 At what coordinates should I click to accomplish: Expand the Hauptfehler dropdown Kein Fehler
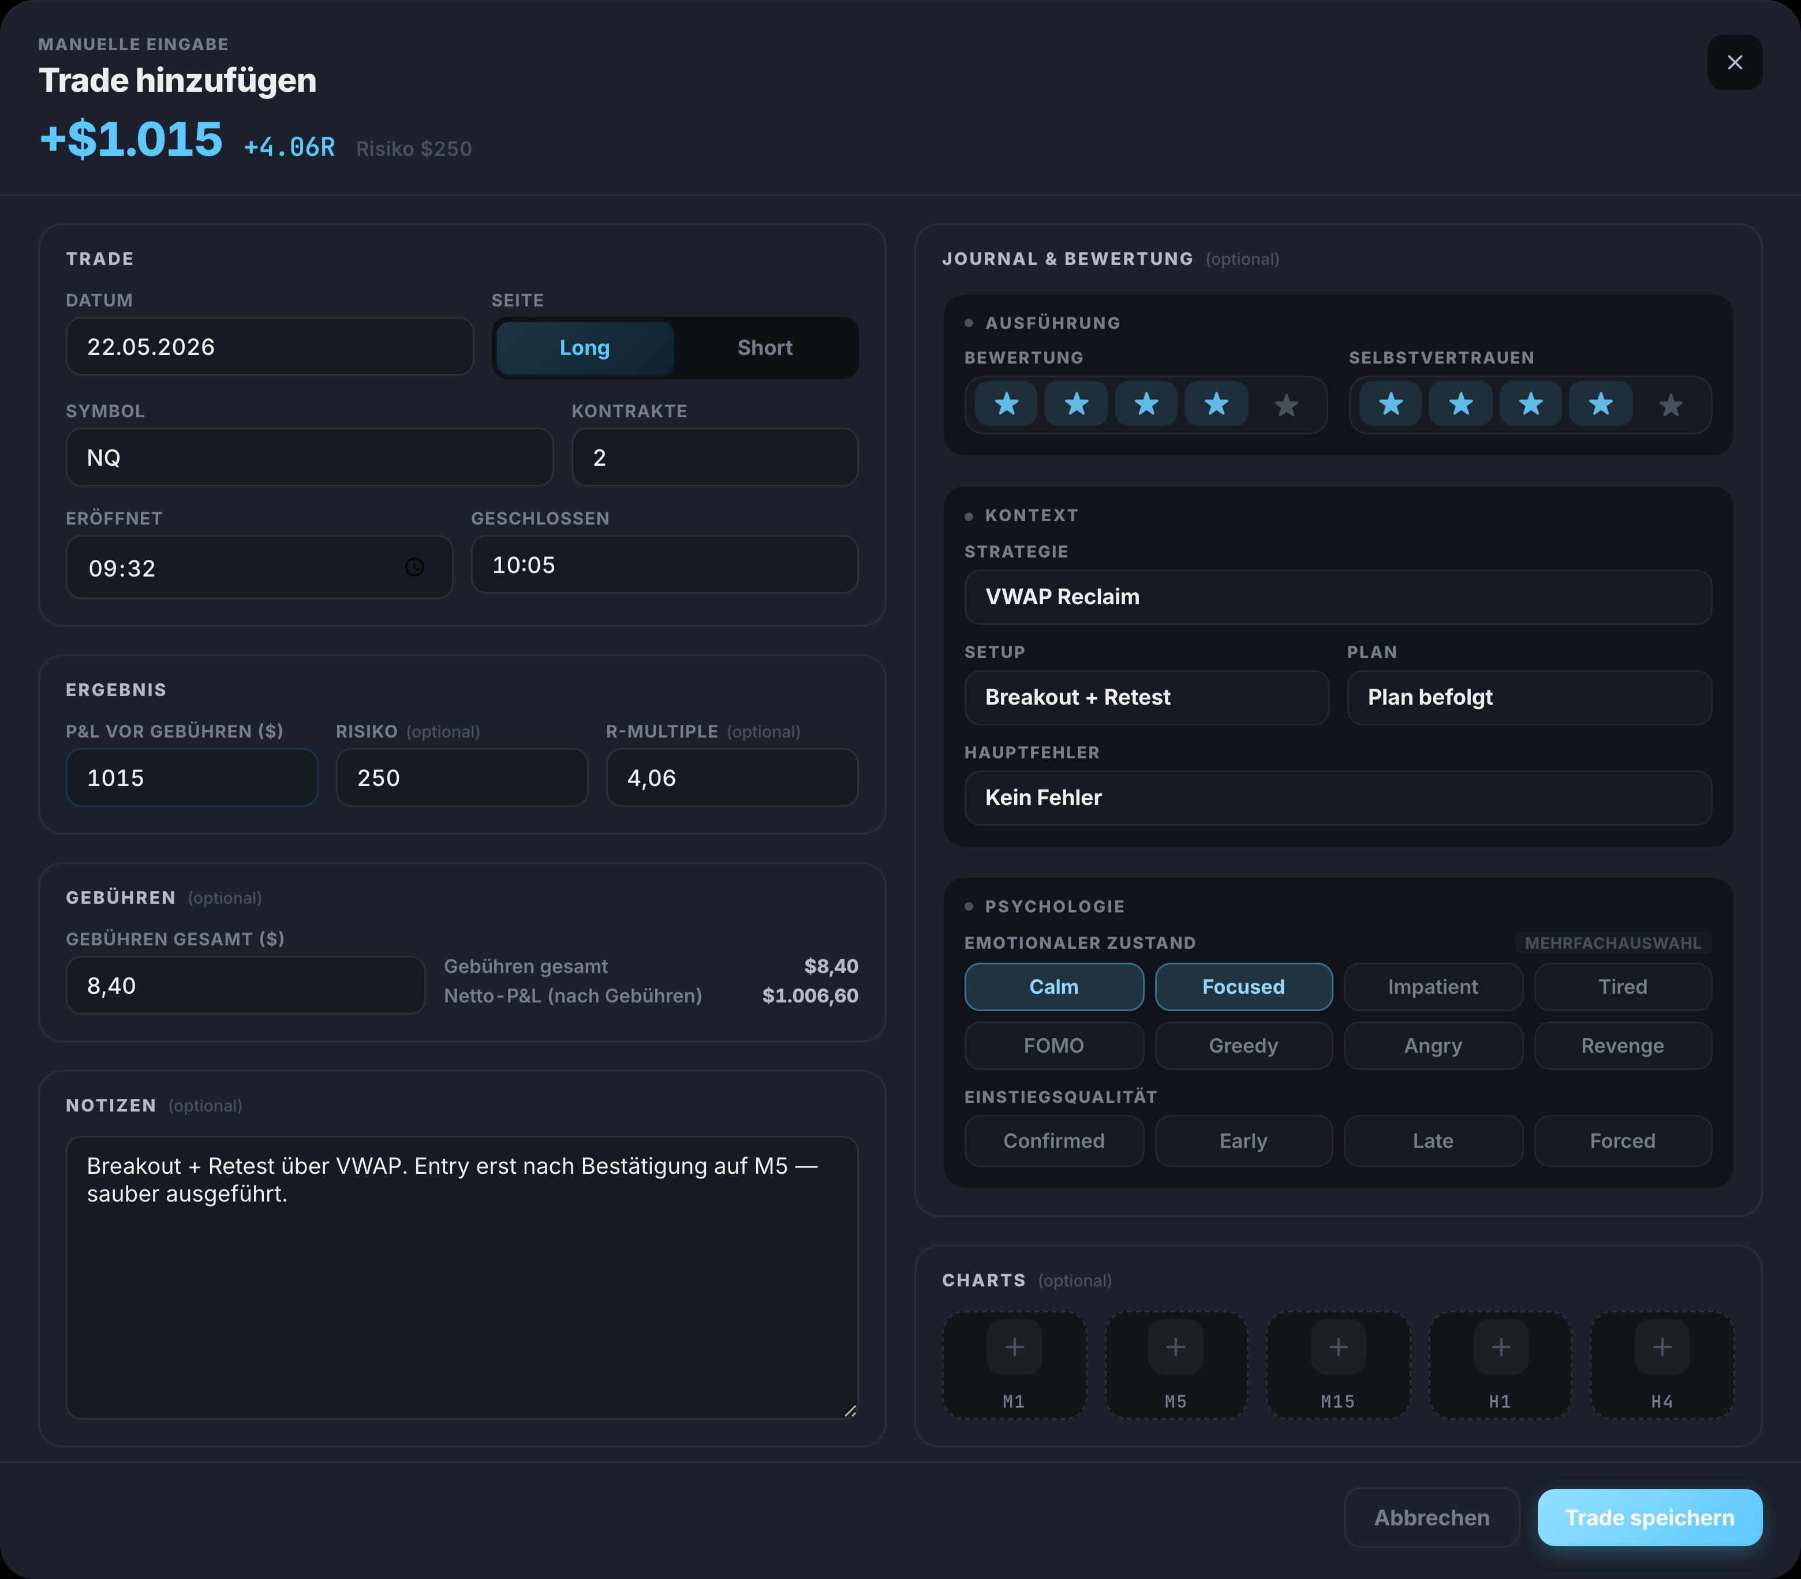[1337, 798]
